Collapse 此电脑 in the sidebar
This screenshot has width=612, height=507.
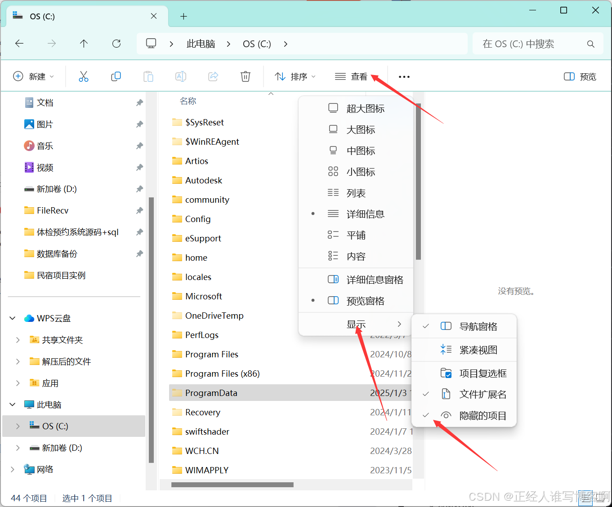tap(12, 404)
